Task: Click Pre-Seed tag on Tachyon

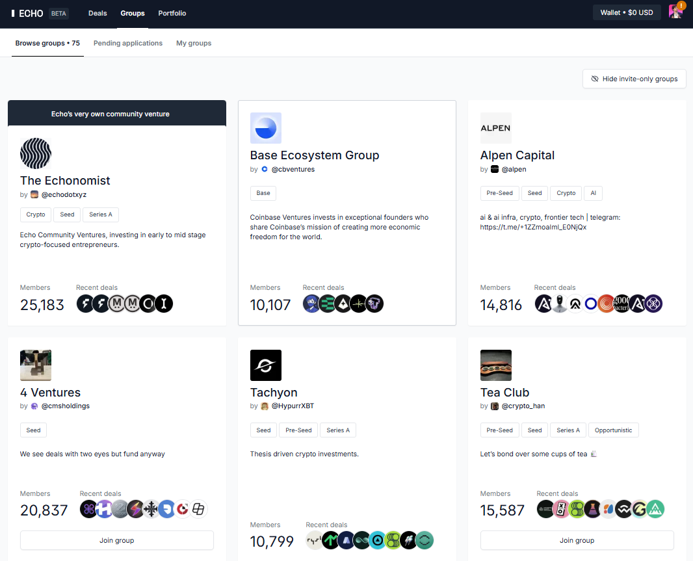Action: 298,430
